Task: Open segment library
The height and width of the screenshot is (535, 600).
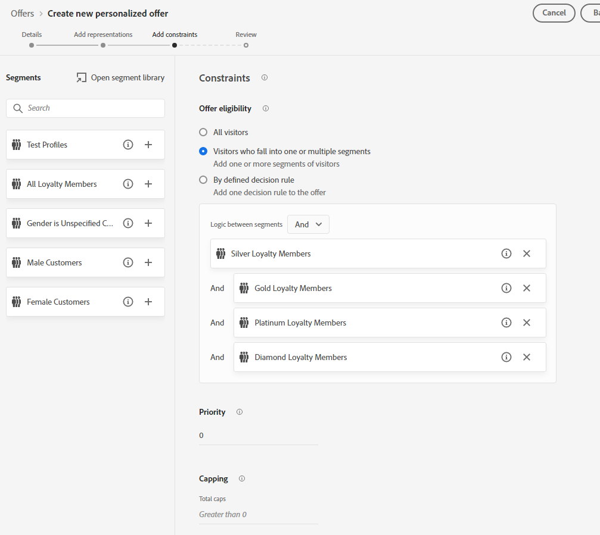Action: point(120,77)
